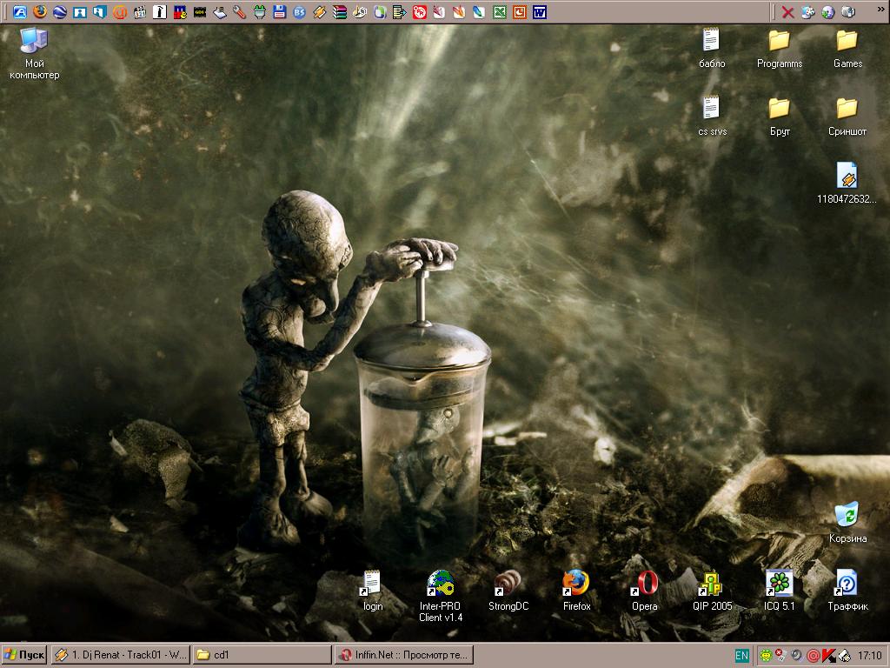Launch Inter-PRO Client v1.4 shortcut

[441, 597]
